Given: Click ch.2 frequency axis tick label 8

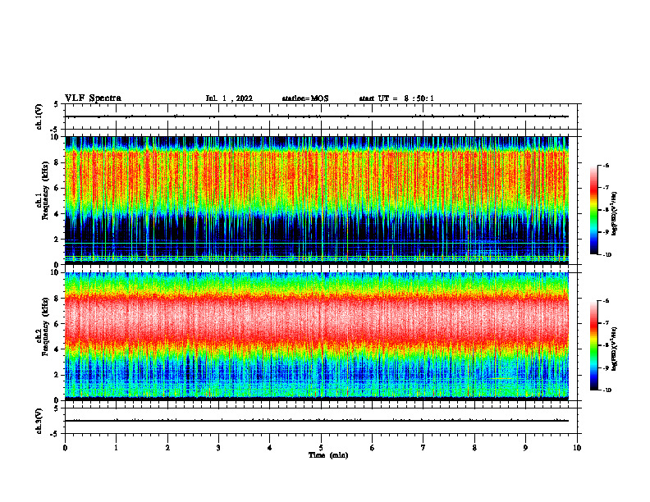Looking at the screenshot, I should tap(57, 299).
